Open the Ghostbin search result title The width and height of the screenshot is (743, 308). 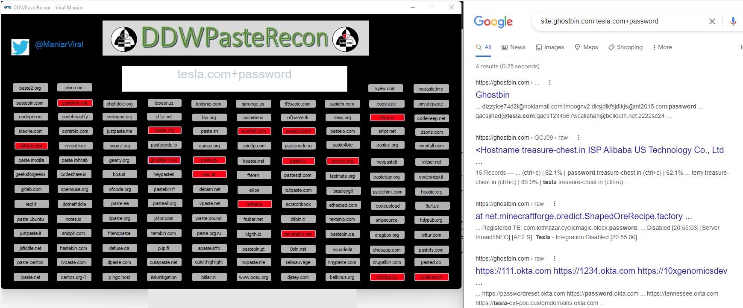[493, 95]
